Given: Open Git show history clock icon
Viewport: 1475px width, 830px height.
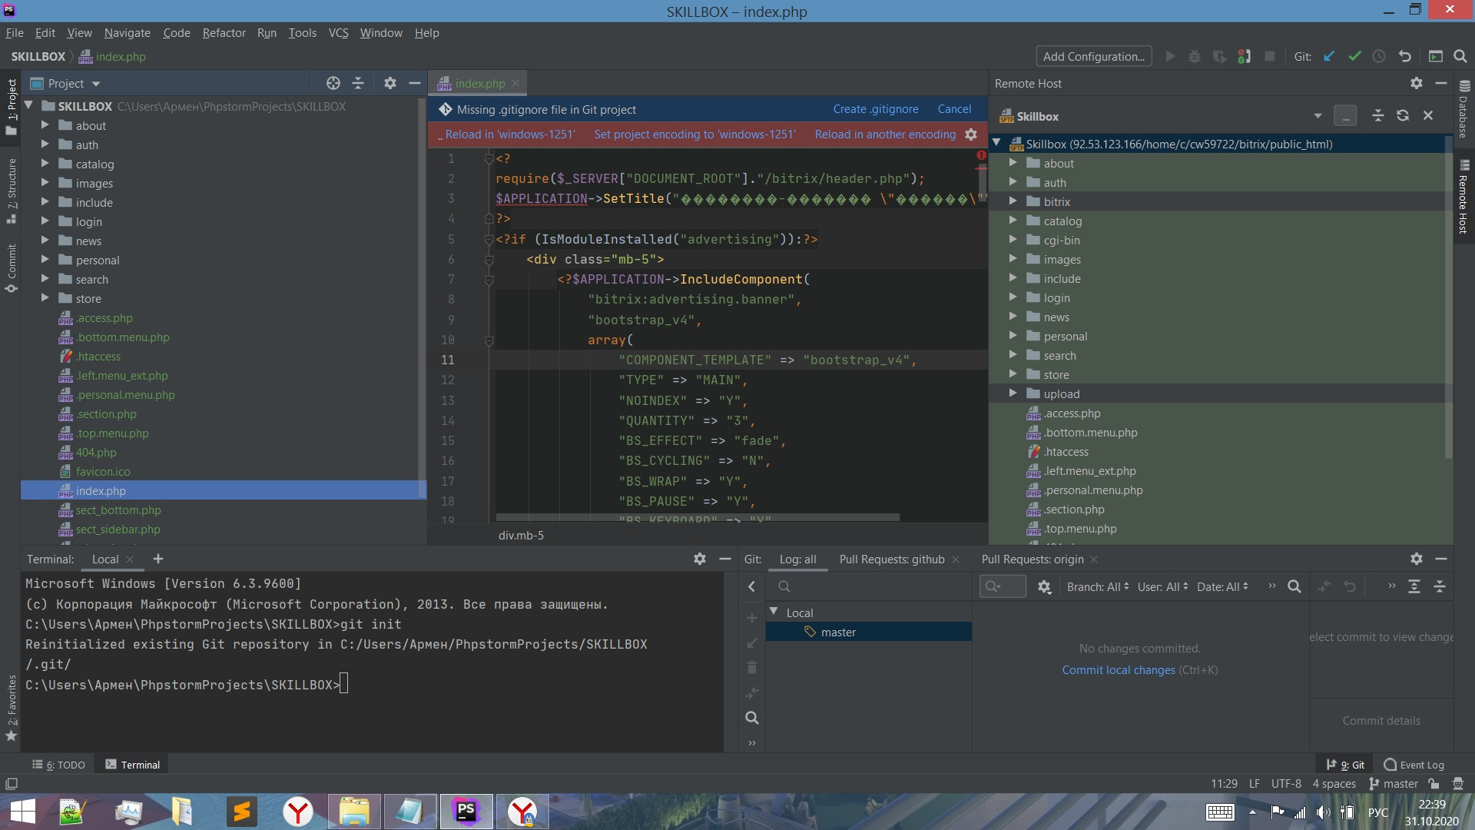Looking at the screenshot, I should pos(1379,56).
